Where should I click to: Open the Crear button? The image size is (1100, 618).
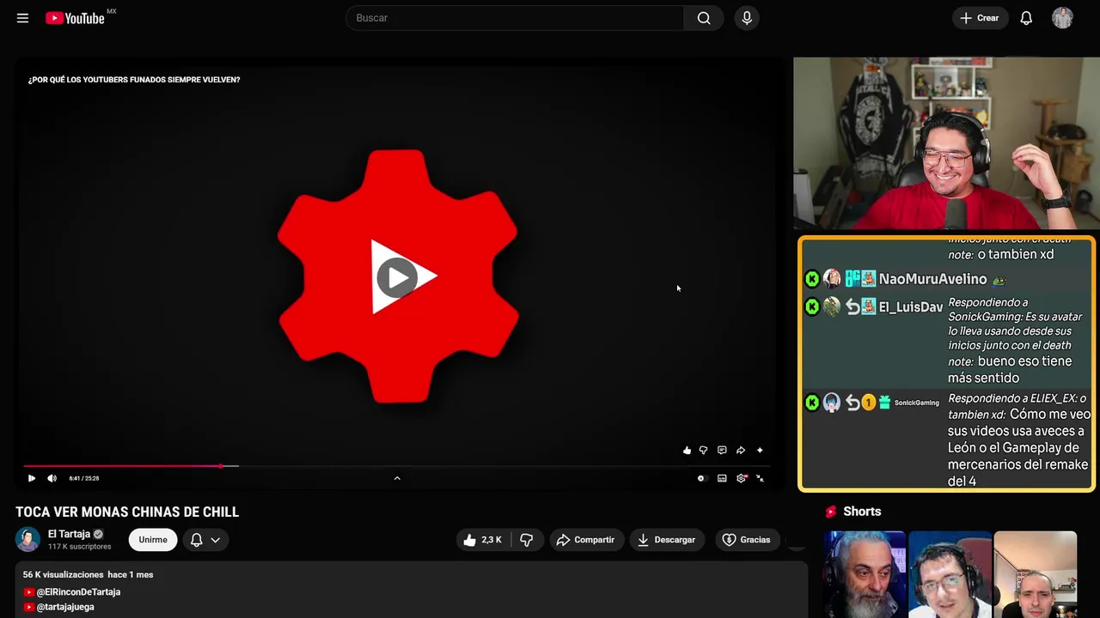click(x=980, y=18)
